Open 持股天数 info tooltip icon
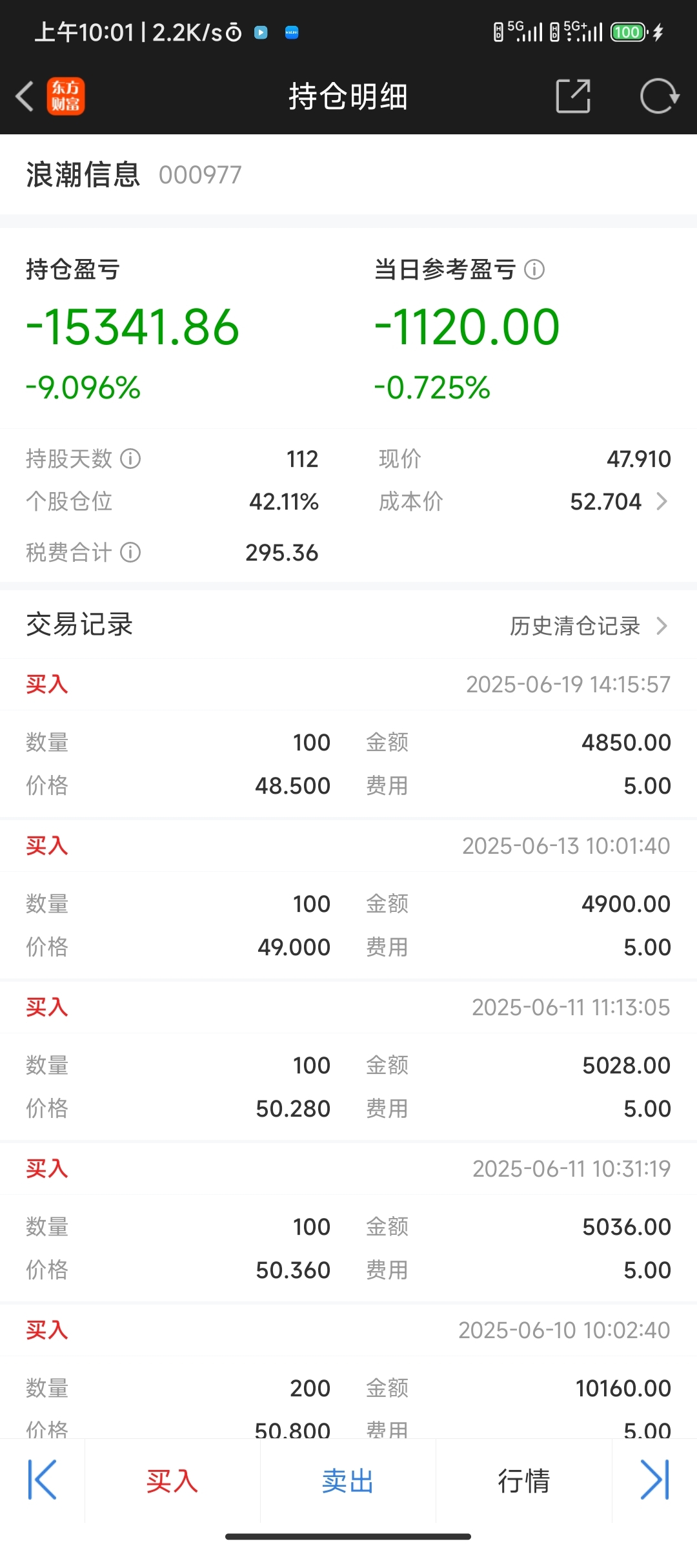Viewport: 697px width, 1550px height. click(130, 459)
